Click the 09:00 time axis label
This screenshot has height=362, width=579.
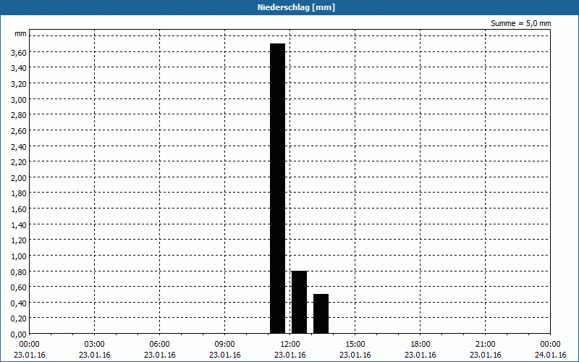225,345
